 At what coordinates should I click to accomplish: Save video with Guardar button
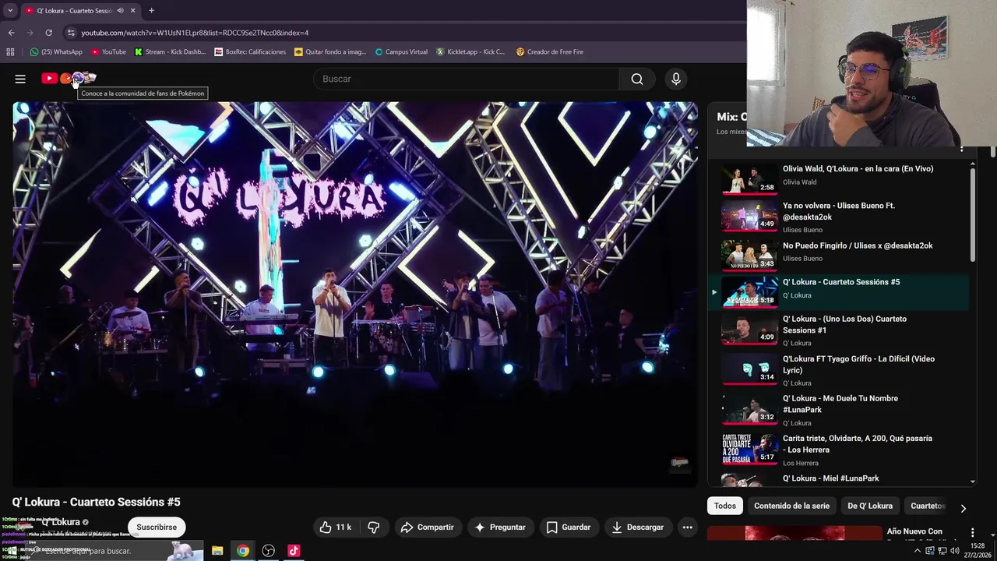[x=569, y=527]
